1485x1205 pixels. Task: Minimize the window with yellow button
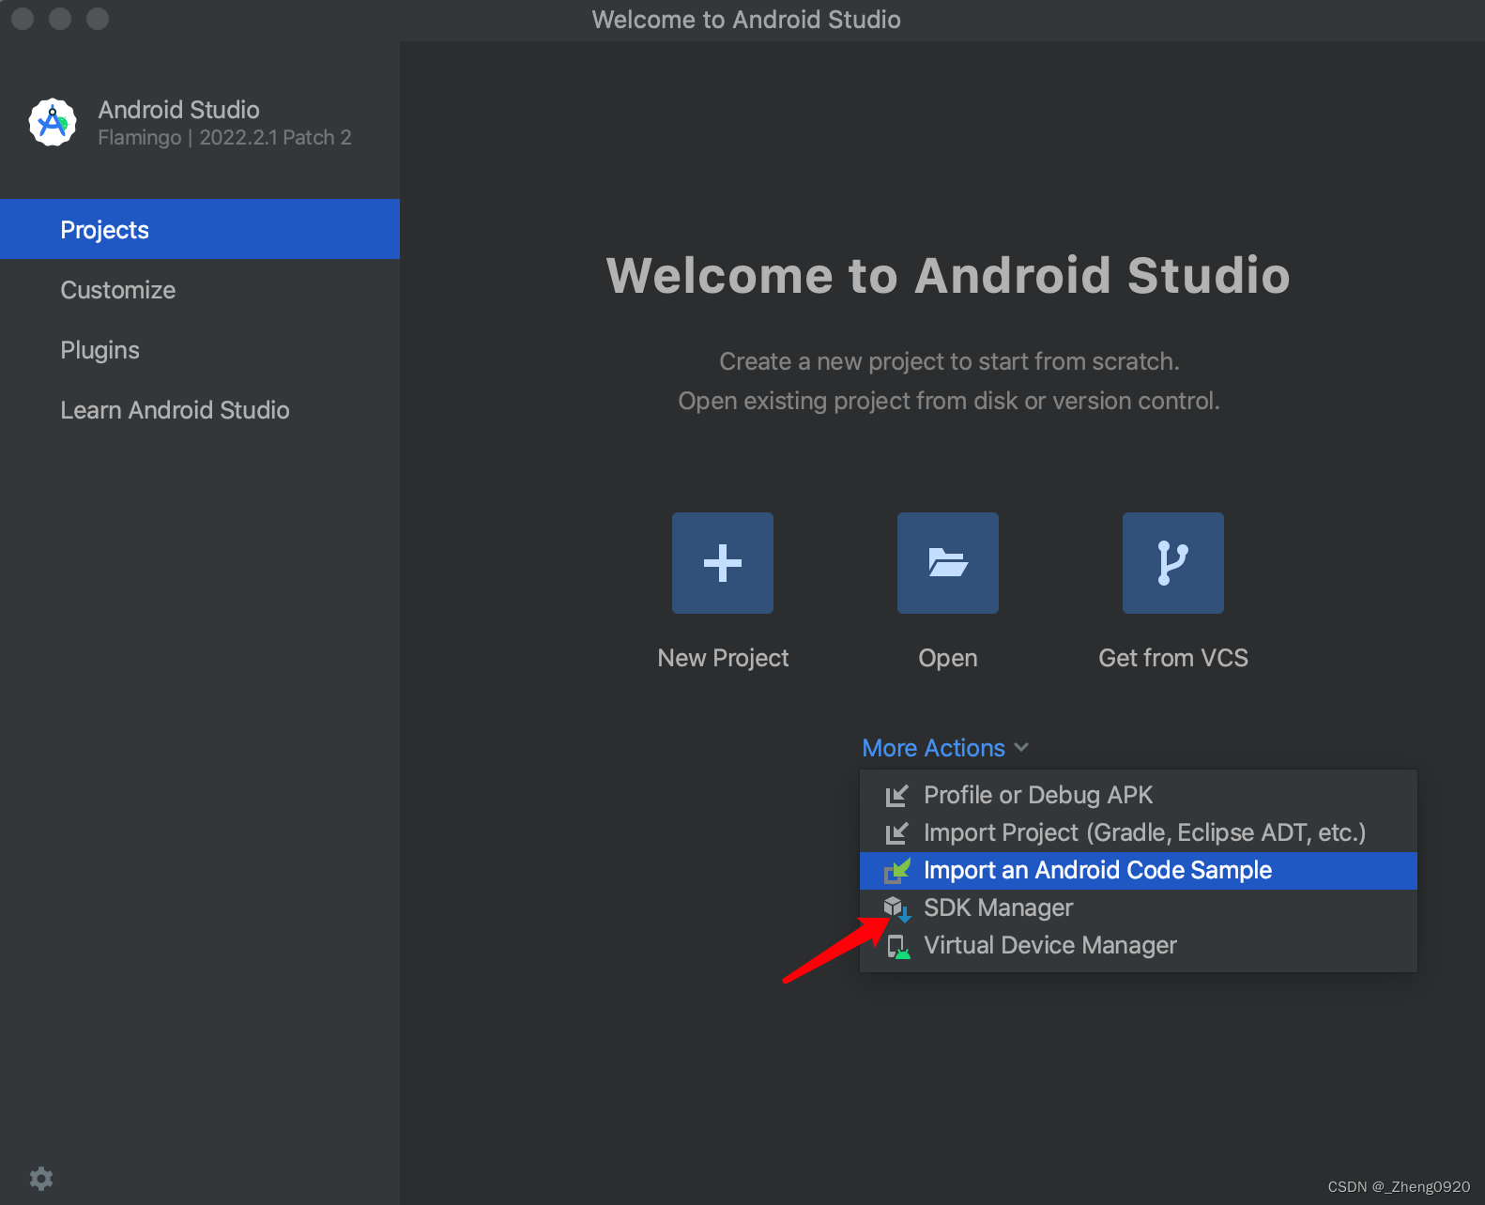(x=60, y=19)
